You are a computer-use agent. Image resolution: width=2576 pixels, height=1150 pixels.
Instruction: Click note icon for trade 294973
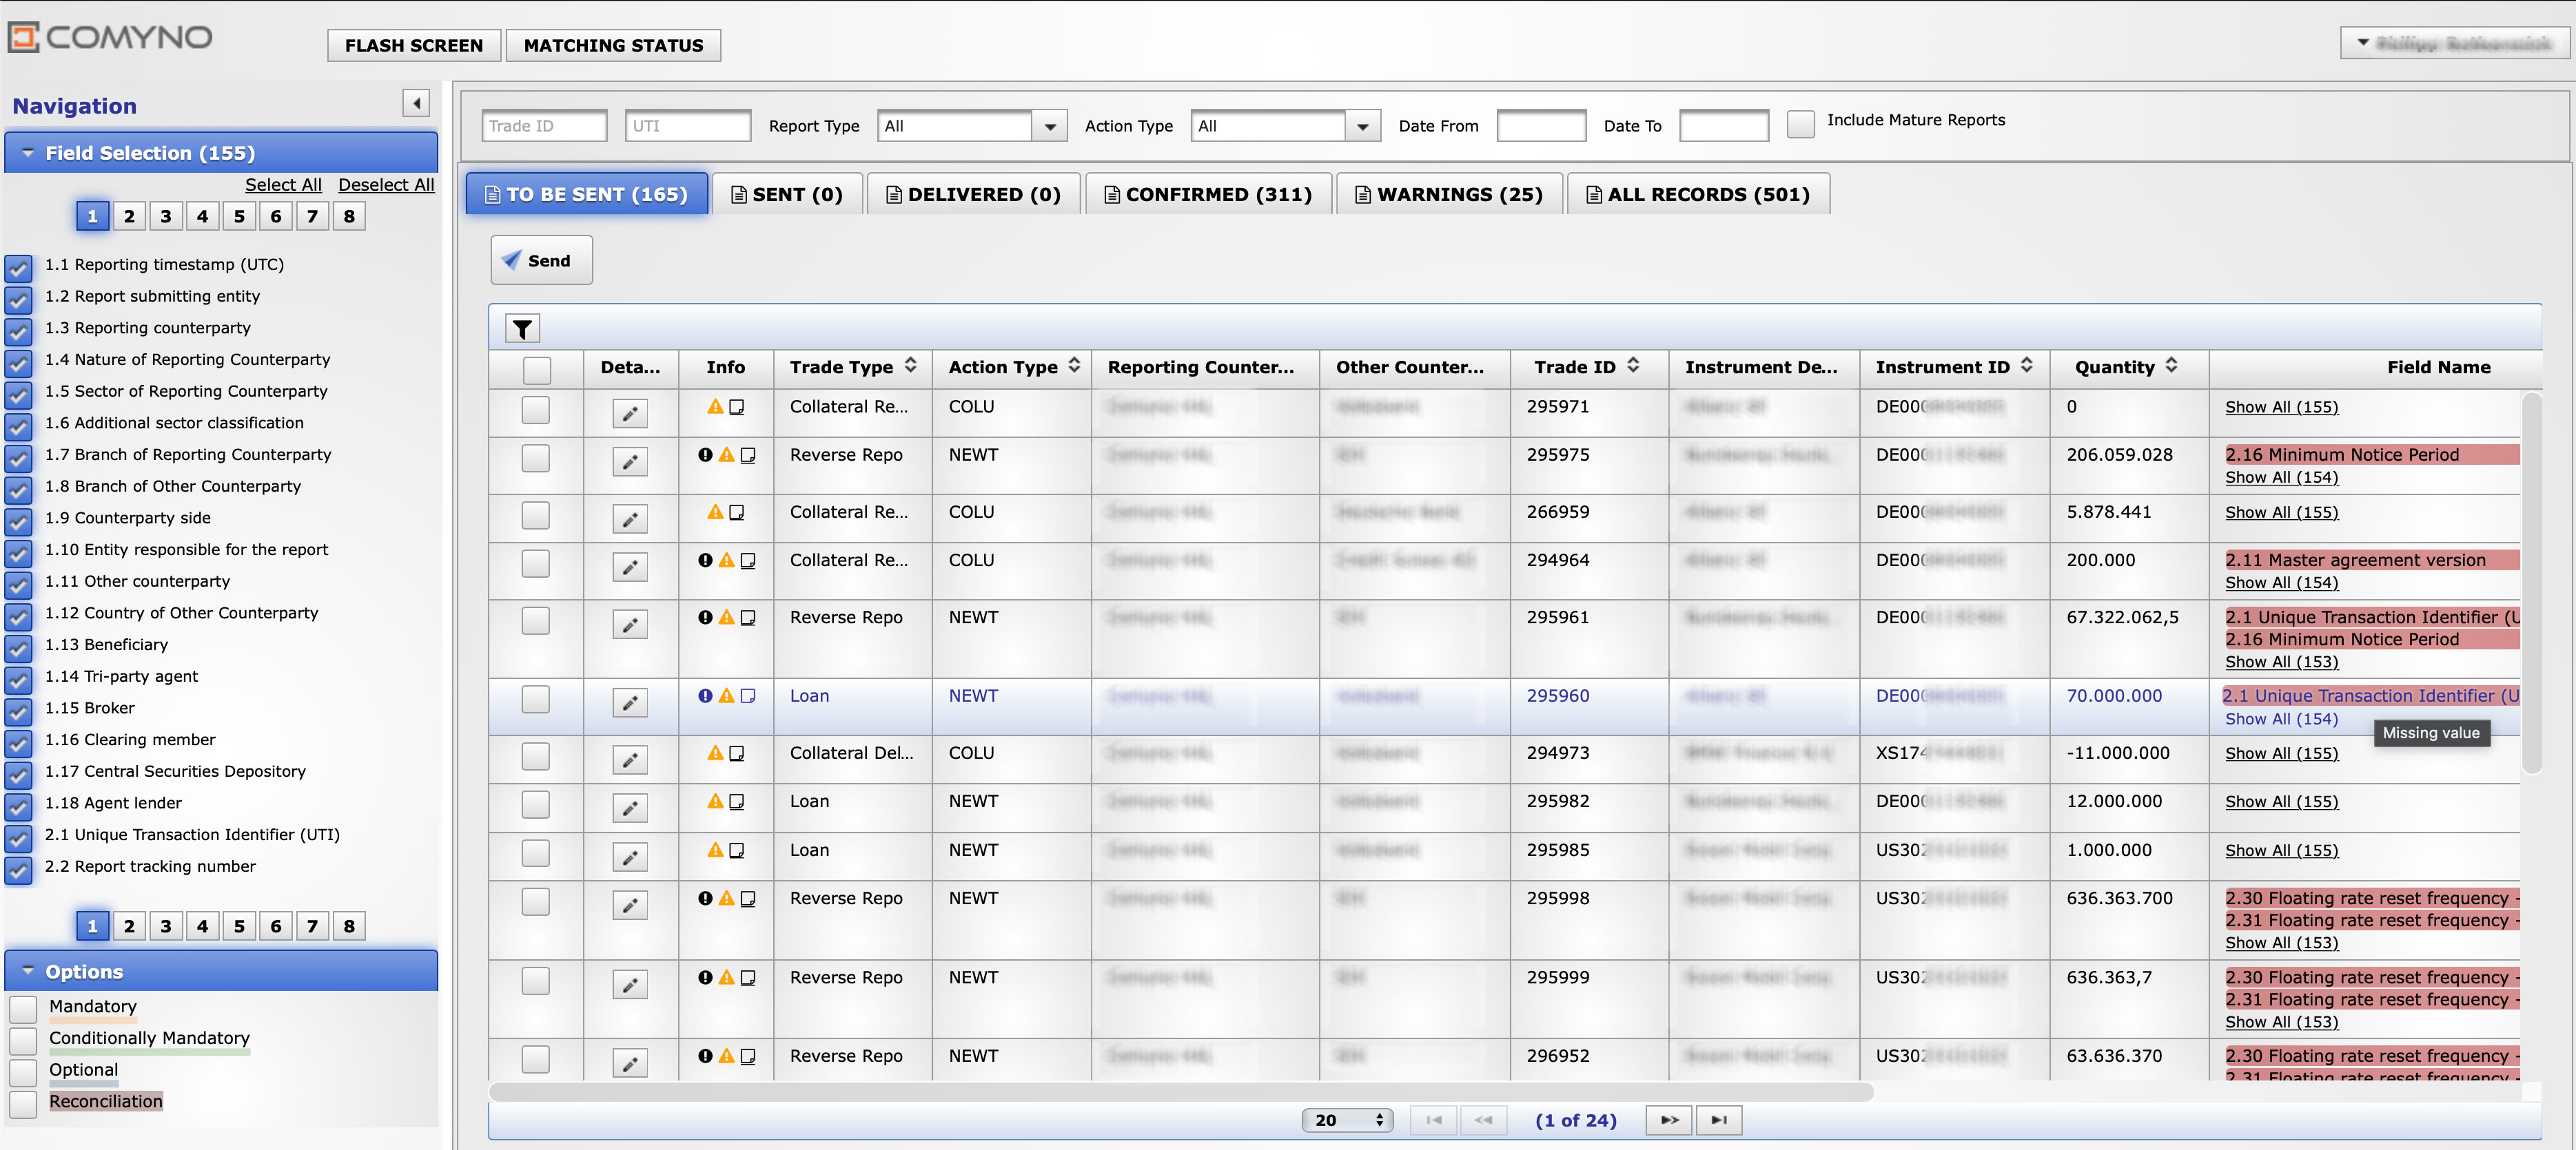click(x=737, y=753)
